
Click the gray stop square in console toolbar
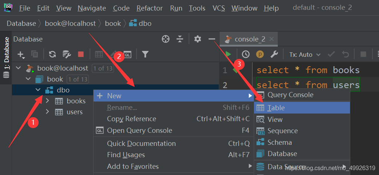[363, 55]
